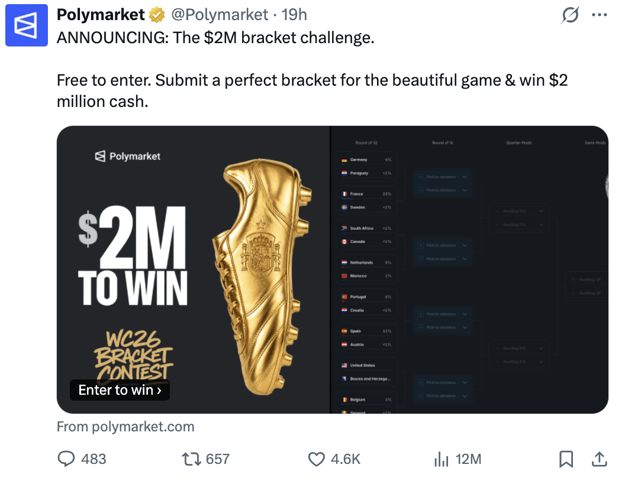The height and width of the screenshot is (481, 625).
Task: Open the Grok explain icon
Action: pos(570,15)
